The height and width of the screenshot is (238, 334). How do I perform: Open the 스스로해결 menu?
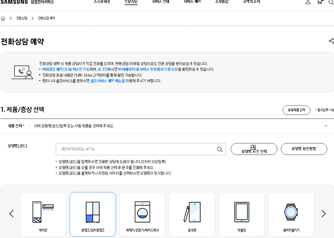102,2
